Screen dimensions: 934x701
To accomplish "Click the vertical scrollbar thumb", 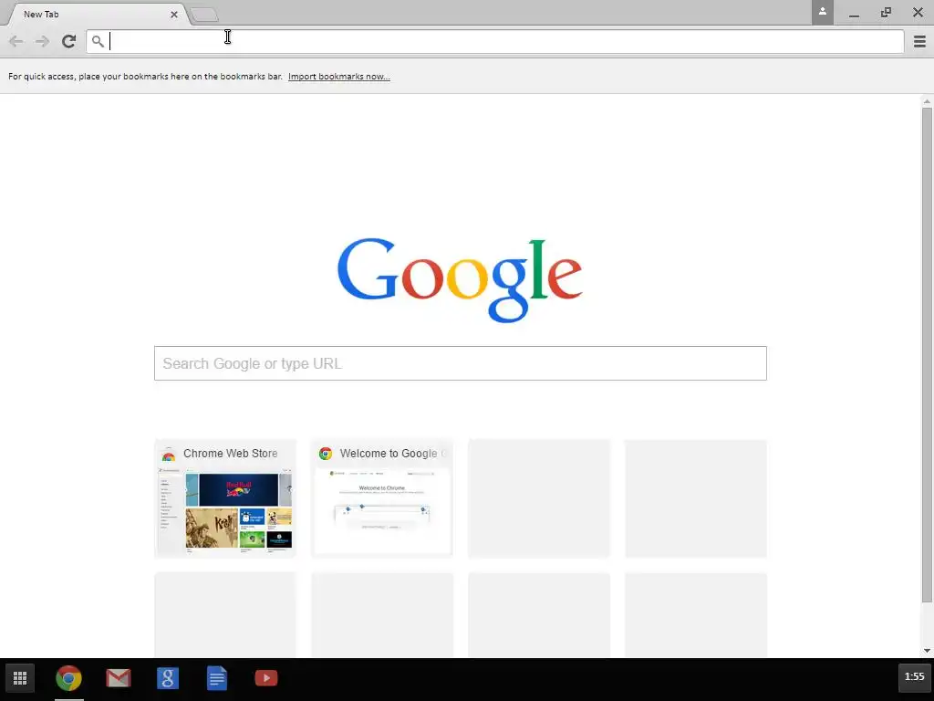I will coord(927,355).
